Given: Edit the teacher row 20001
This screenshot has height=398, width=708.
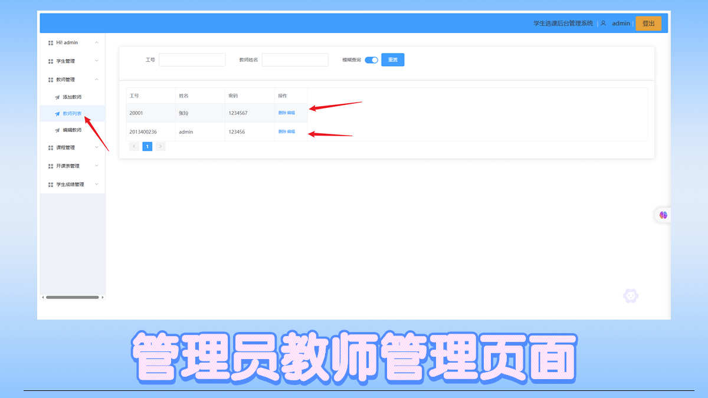Looking at the screenshot, I should [x=291, y=113].
